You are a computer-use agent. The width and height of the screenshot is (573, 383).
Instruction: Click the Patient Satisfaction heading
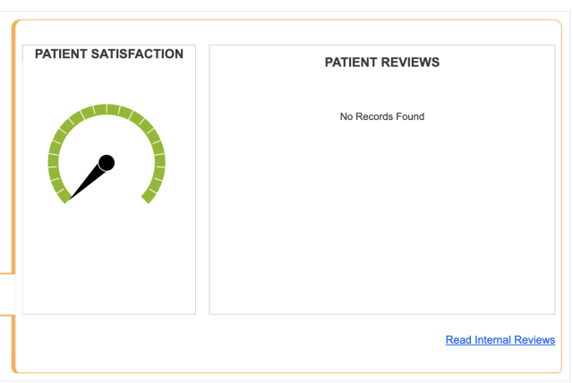(108, 55)
